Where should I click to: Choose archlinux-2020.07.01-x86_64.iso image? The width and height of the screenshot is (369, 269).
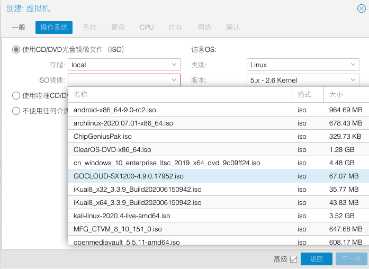(x=123, y=123)
